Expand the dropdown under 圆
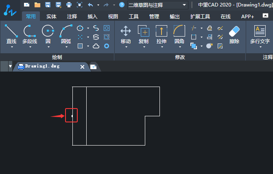 pyautogui.click(x=48, y=47)
